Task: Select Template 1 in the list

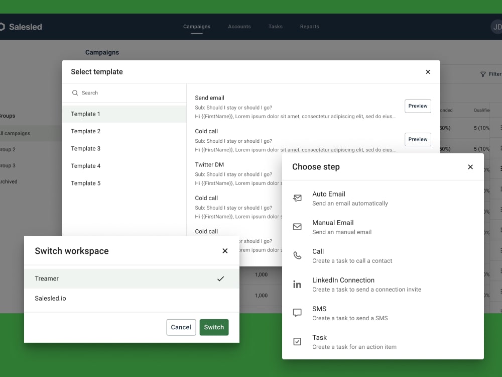Action: click(x=124, y=114)
